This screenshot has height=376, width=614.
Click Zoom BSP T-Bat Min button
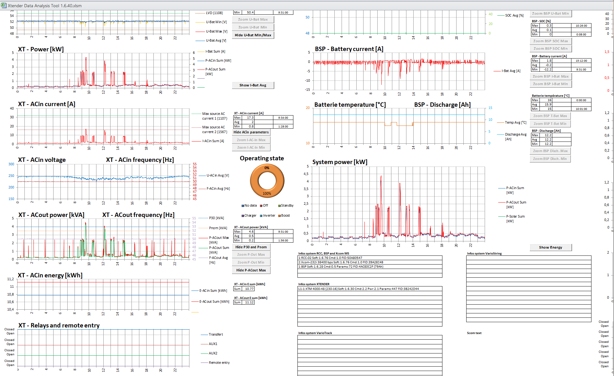coord(550,124)
